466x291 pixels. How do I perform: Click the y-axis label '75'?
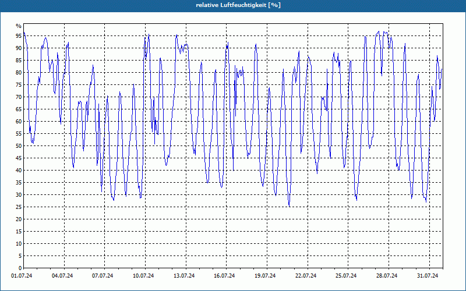[x=19, y=84]
